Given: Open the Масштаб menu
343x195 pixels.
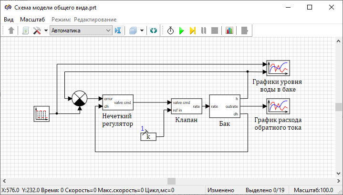Looking at the screenshot, I should [x=32, y=19].
